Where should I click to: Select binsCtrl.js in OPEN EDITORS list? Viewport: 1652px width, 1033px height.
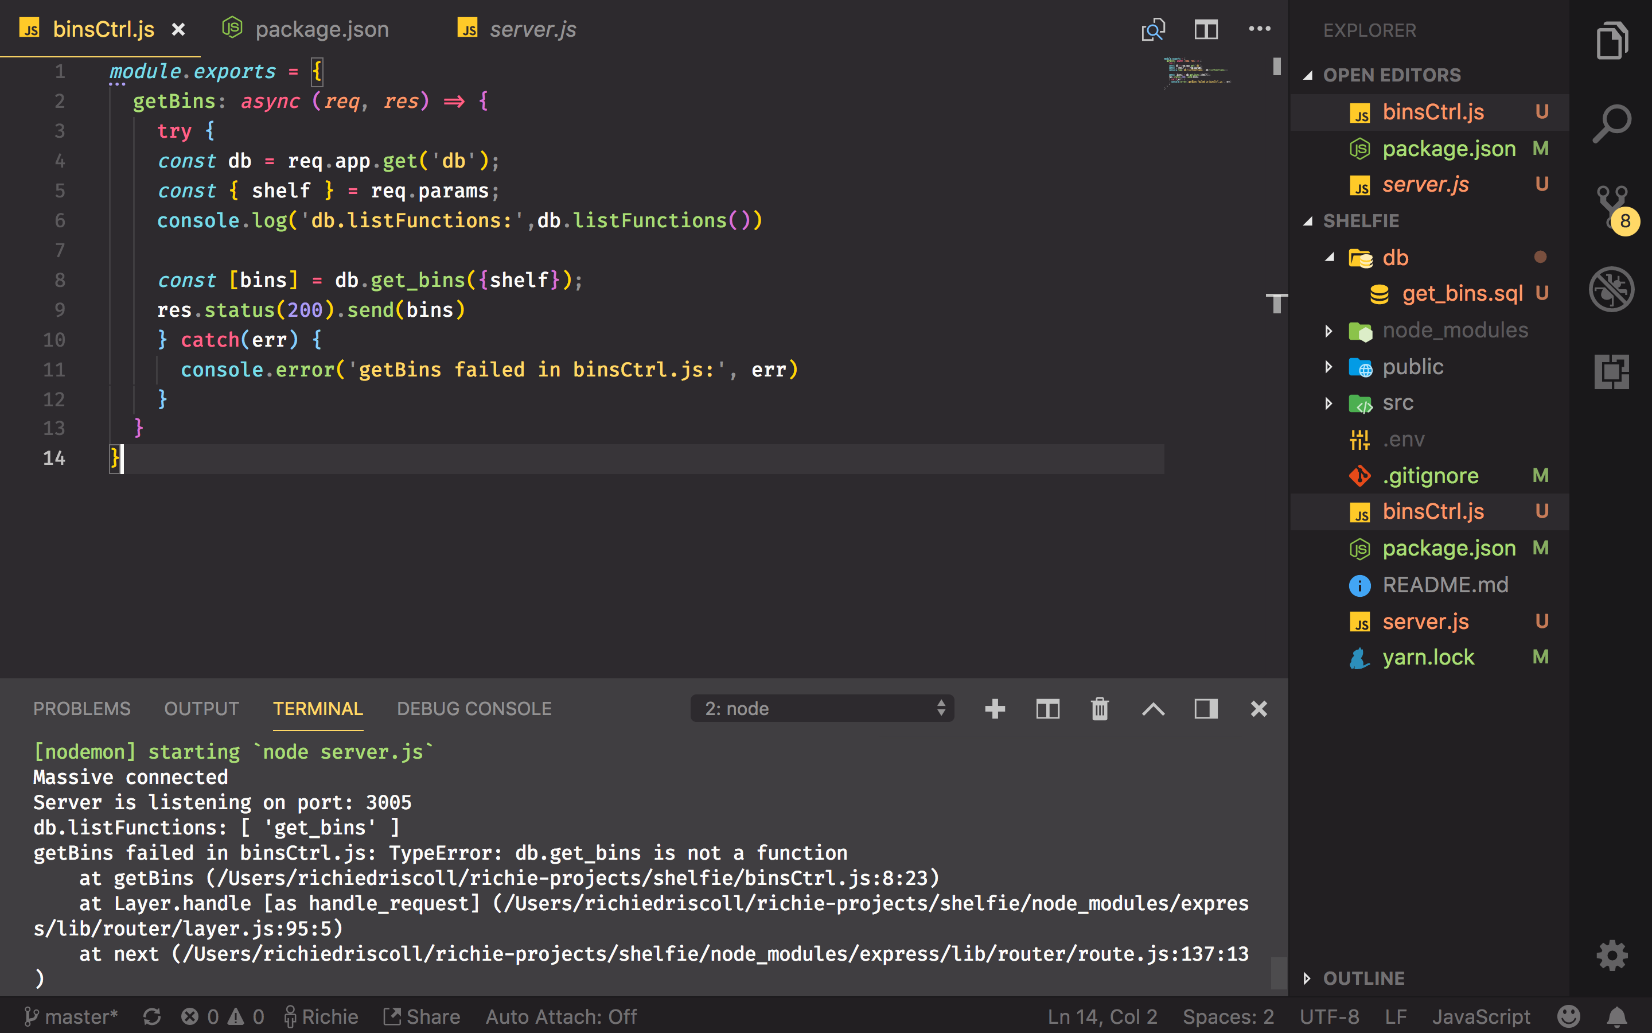pyautogui.click(x=1429, y=112)
